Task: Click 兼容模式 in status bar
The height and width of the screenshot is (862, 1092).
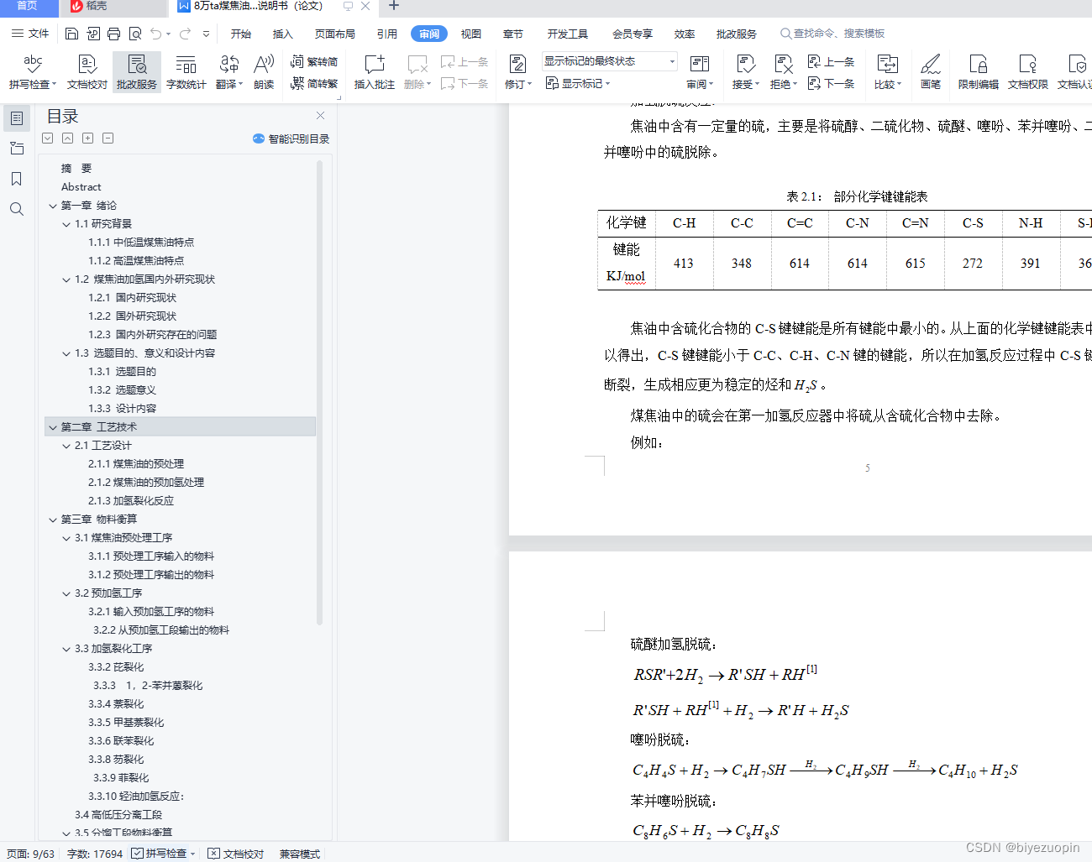Action: click(x=300, y=854)
